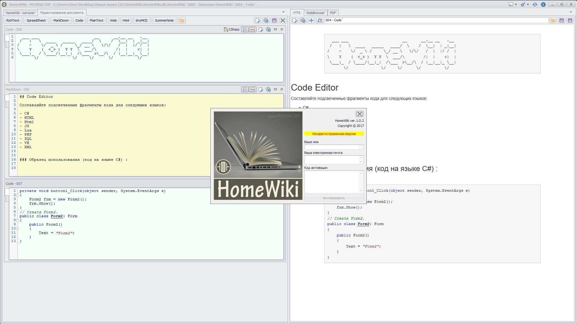Add a Web block

pos(113,20)
